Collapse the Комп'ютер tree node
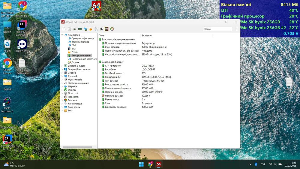This screenshot has height=169, width=300. point(62,35)
